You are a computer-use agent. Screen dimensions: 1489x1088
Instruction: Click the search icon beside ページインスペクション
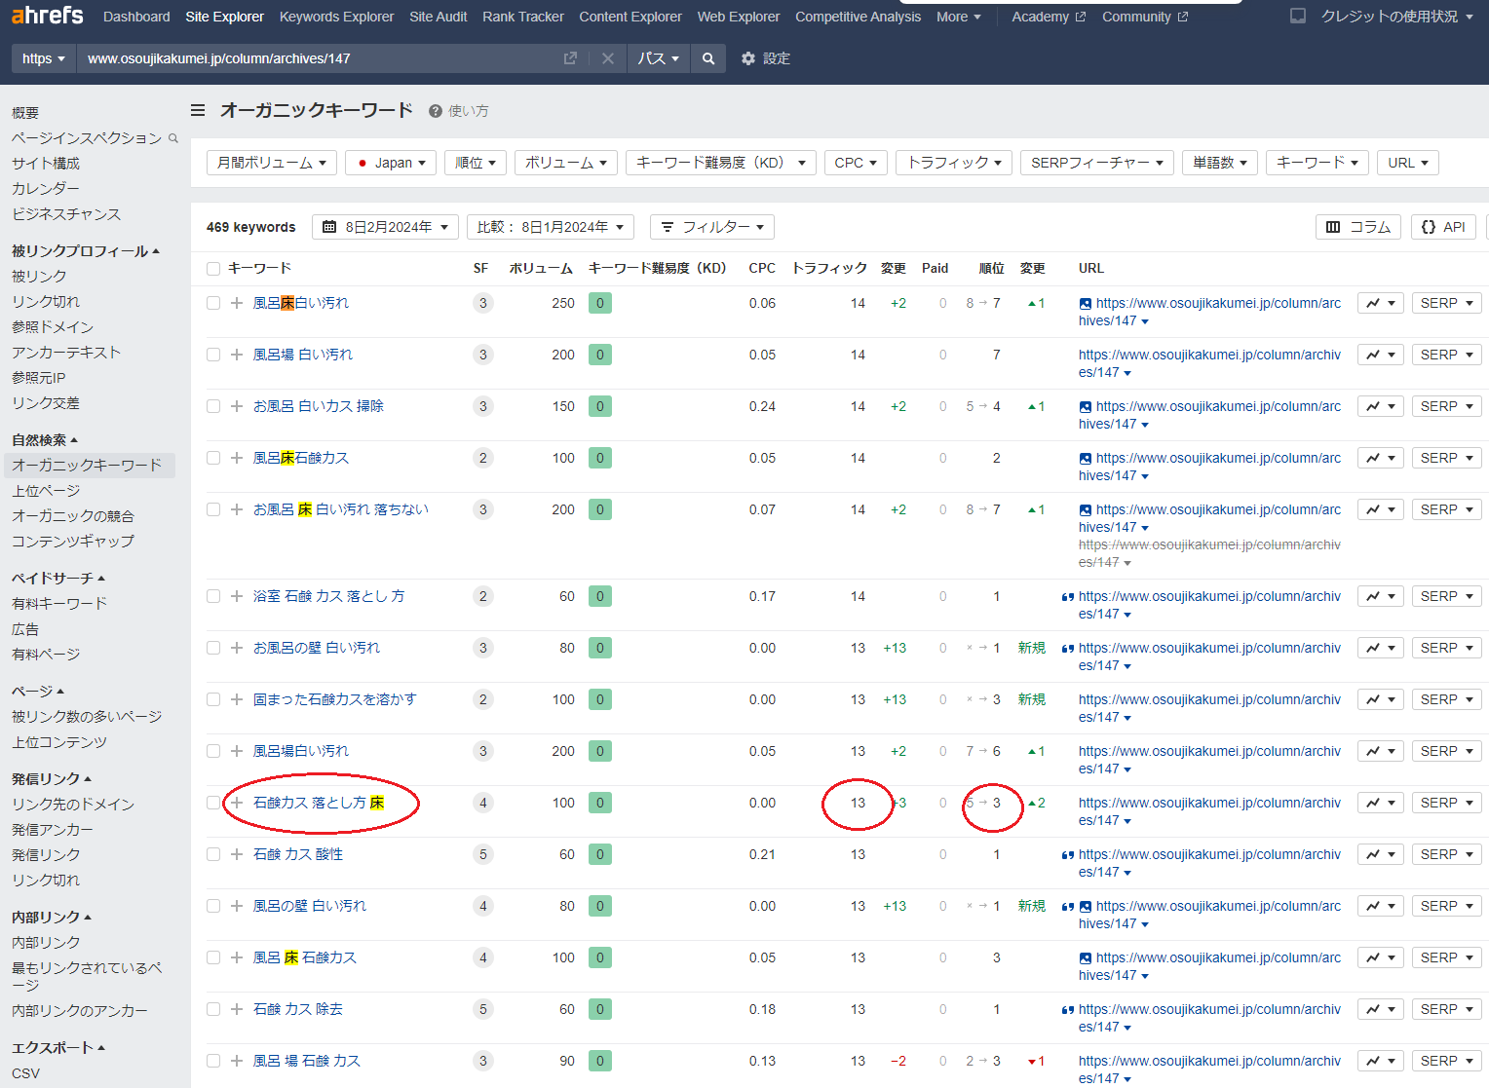pos(173,138)
